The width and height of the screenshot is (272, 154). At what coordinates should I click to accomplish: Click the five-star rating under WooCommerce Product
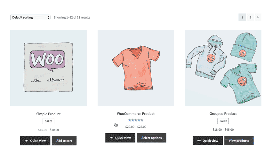pos(136,120)
